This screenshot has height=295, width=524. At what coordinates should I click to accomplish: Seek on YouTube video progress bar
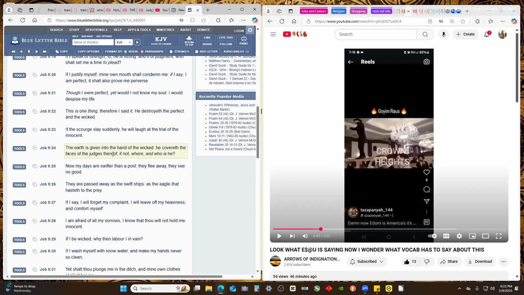click(x=389, y=229)
